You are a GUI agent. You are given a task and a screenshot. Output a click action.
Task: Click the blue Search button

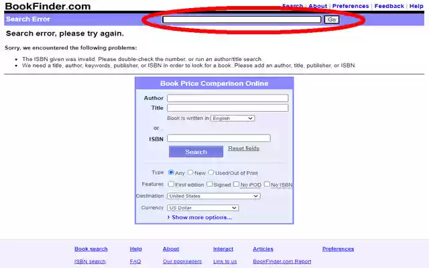pos(196,151)
